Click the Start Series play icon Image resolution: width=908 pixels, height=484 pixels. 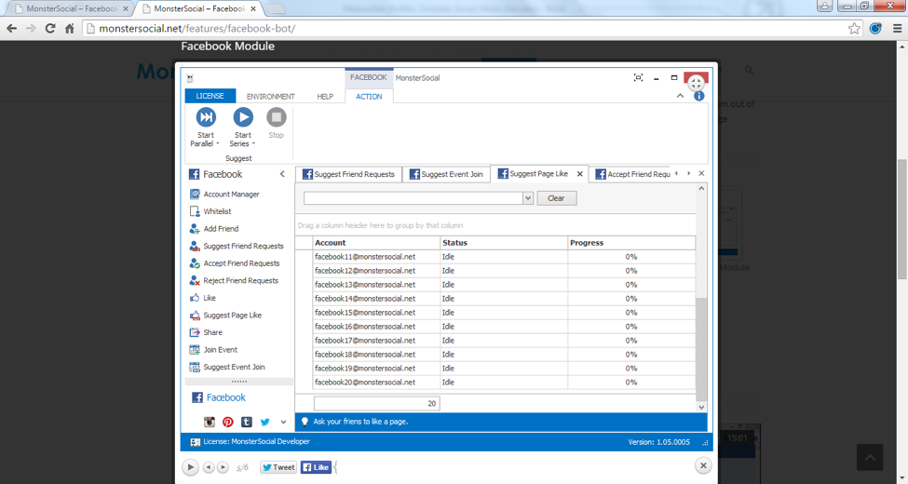pyautogui.click(x=242, y=117)
